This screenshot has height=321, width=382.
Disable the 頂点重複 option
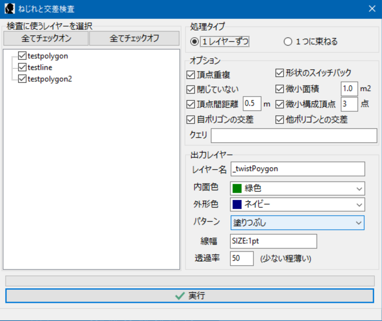click(x=191, y=75)
